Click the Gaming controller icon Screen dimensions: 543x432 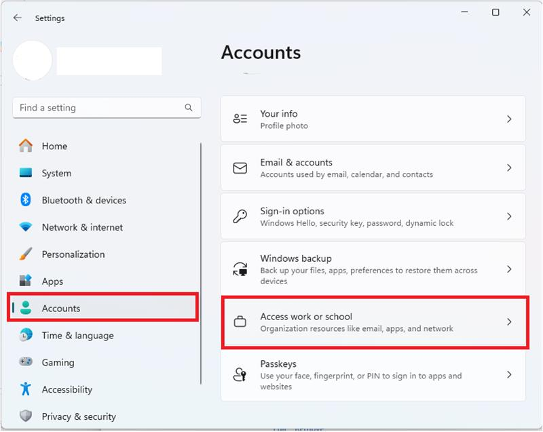click(x=26, y=361)
